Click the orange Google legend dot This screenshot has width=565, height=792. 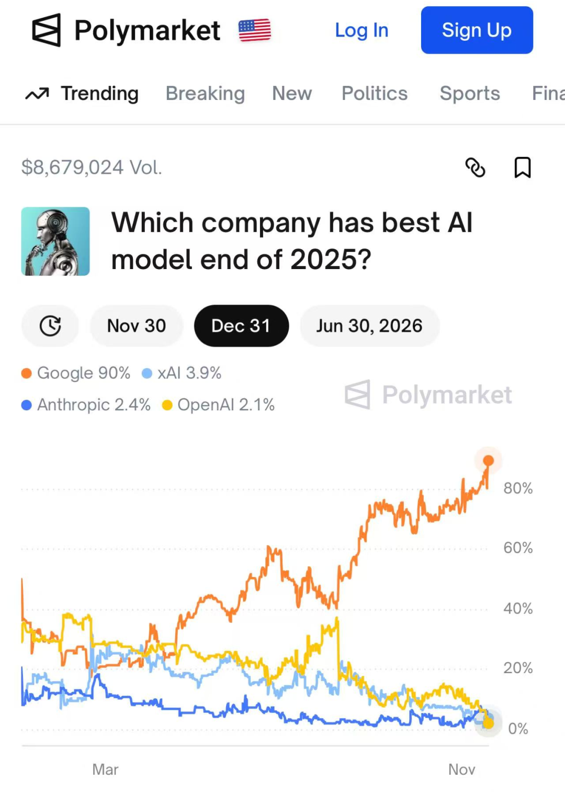[x=27, y=373]
